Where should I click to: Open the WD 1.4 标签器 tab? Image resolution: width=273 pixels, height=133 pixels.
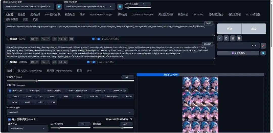point(253,15)
